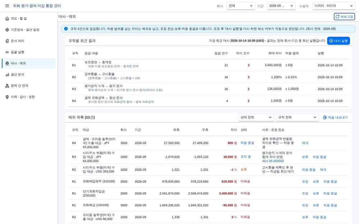The image size is (359, 224).
Task: Click the 차이 column header in exception list
Action: [x=234, y=130]
